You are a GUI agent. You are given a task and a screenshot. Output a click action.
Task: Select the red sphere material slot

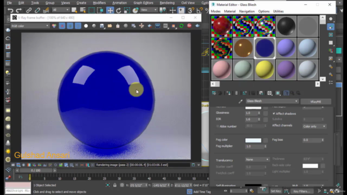(222, 27)
